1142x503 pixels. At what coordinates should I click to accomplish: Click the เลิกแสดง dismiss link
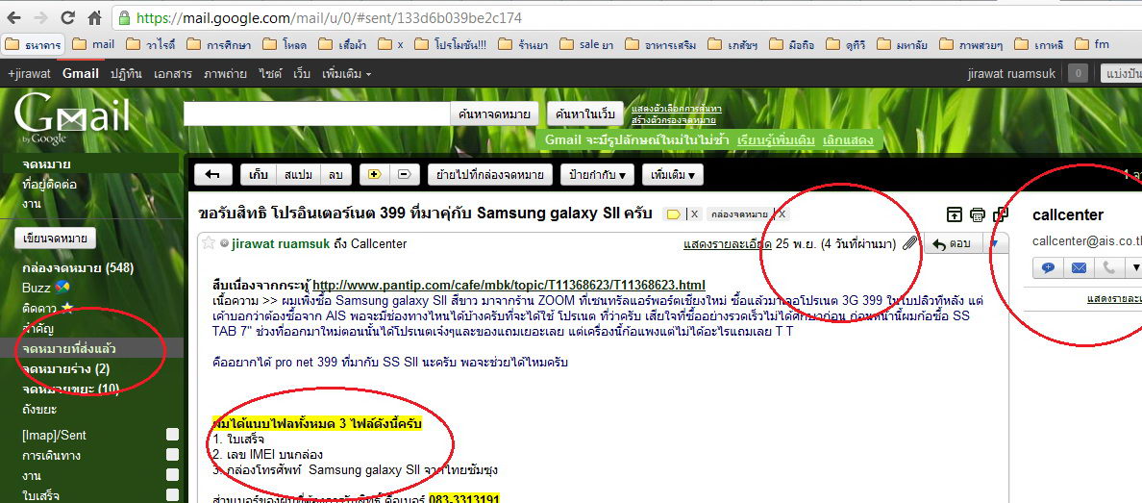pyautogui.click(x=848, y=140)
